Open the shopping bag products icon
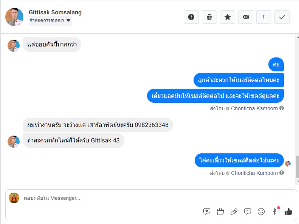Image resolution: width=299 pixels, height=224 pixels. [x=220, y=212]
